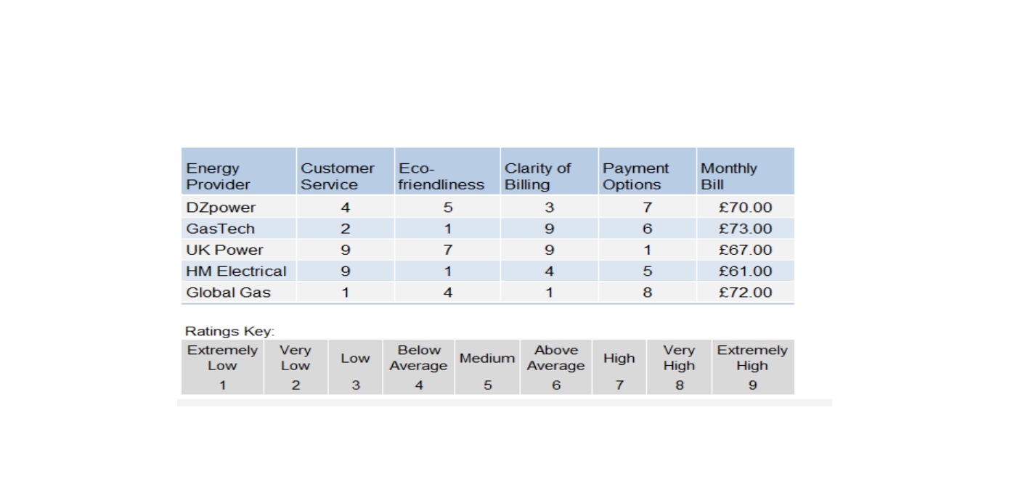
Task: Select the 'Customer Service' column header
Action: click(x=345, y=171)
